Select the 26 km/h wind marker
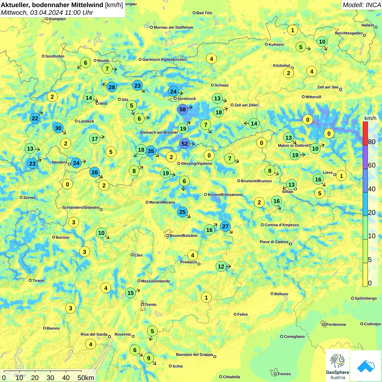The width and height of the screenshot is (382, 382). (95, 172)
